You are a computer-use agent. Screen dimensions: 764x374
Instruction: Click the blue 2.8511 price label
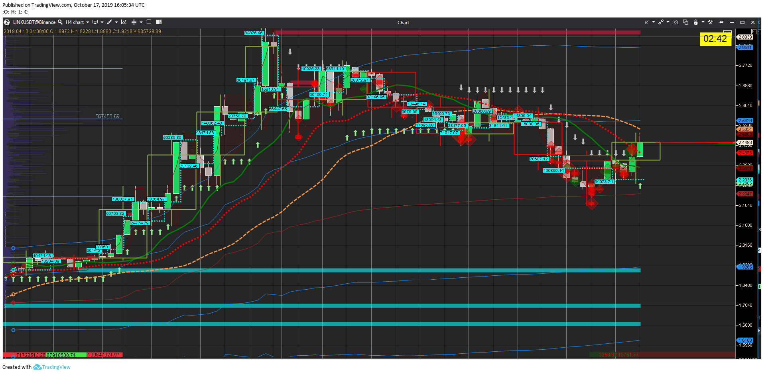[745, 47]
